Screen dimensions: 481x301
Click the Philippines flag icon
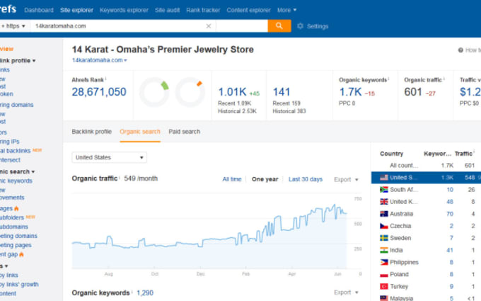point(384,262)
